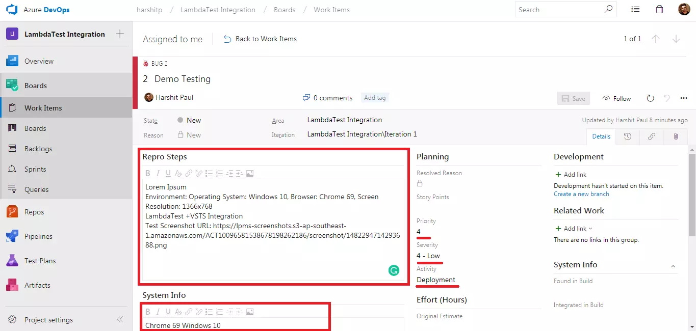Open the History tab icon

tap(627, 136)
